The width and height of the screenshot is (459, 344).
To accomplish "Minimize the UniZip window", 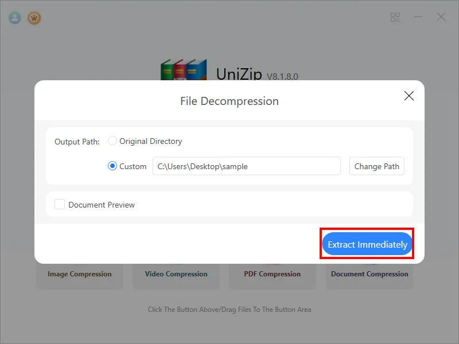I will click(418, 17).
